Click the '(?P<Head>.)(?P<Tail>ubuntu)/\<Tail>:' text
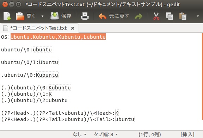 pyautogui.click(x=58, y=119)
